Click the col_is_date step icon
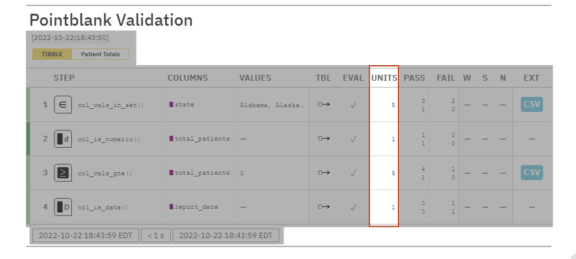 pos(63,208)
